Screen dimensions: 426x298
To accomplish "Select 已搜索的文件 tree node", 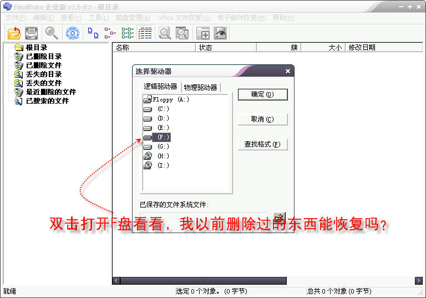I will (x=47, y=101).
